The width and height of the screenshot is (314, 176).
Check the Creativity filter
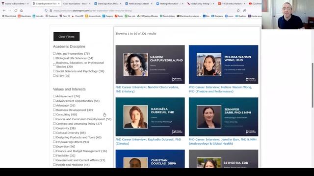point(54,128)
